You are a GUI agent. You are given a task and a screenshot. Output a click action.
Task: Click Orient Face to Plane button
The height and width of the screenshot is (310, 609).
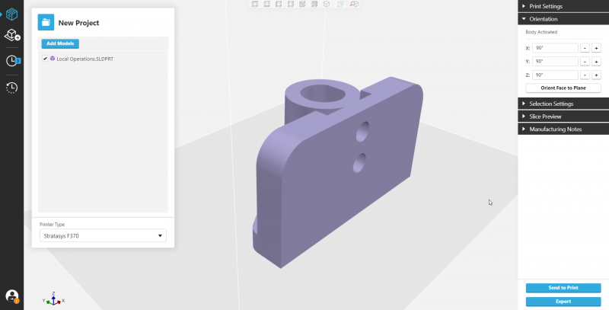(563, 88)
